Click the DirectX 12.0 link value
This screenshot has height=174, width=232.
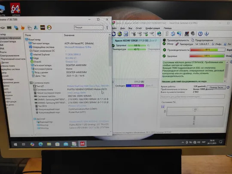click(71, 62)
